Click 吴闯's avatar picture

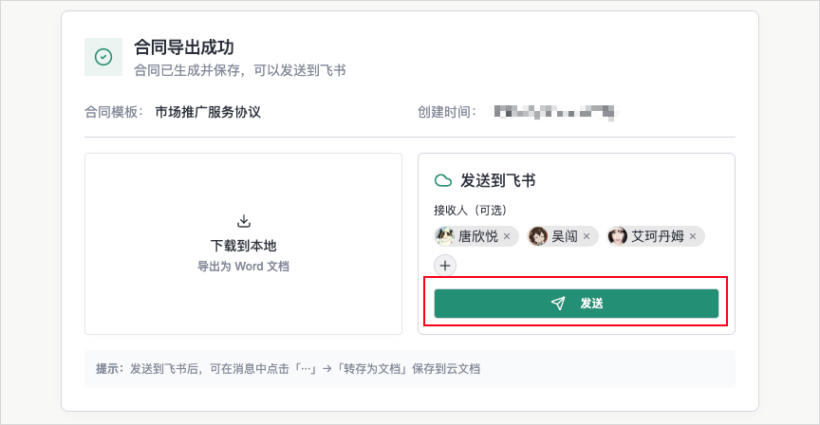pyautogui.click(x=538, y=236)
